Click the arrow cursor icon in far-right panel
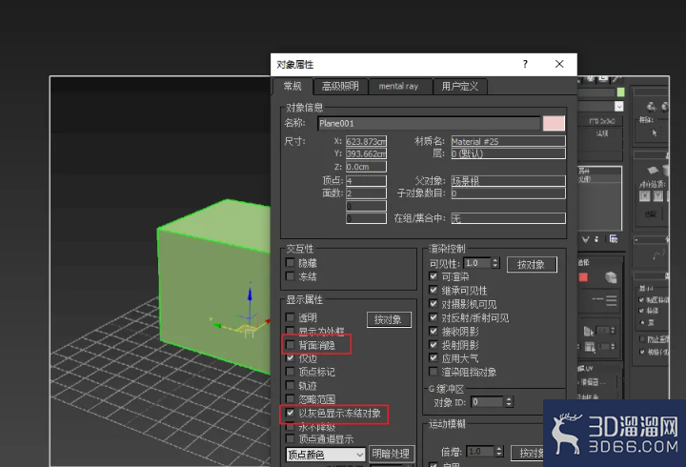Screen dimensions: 686x467 point(655,132)
